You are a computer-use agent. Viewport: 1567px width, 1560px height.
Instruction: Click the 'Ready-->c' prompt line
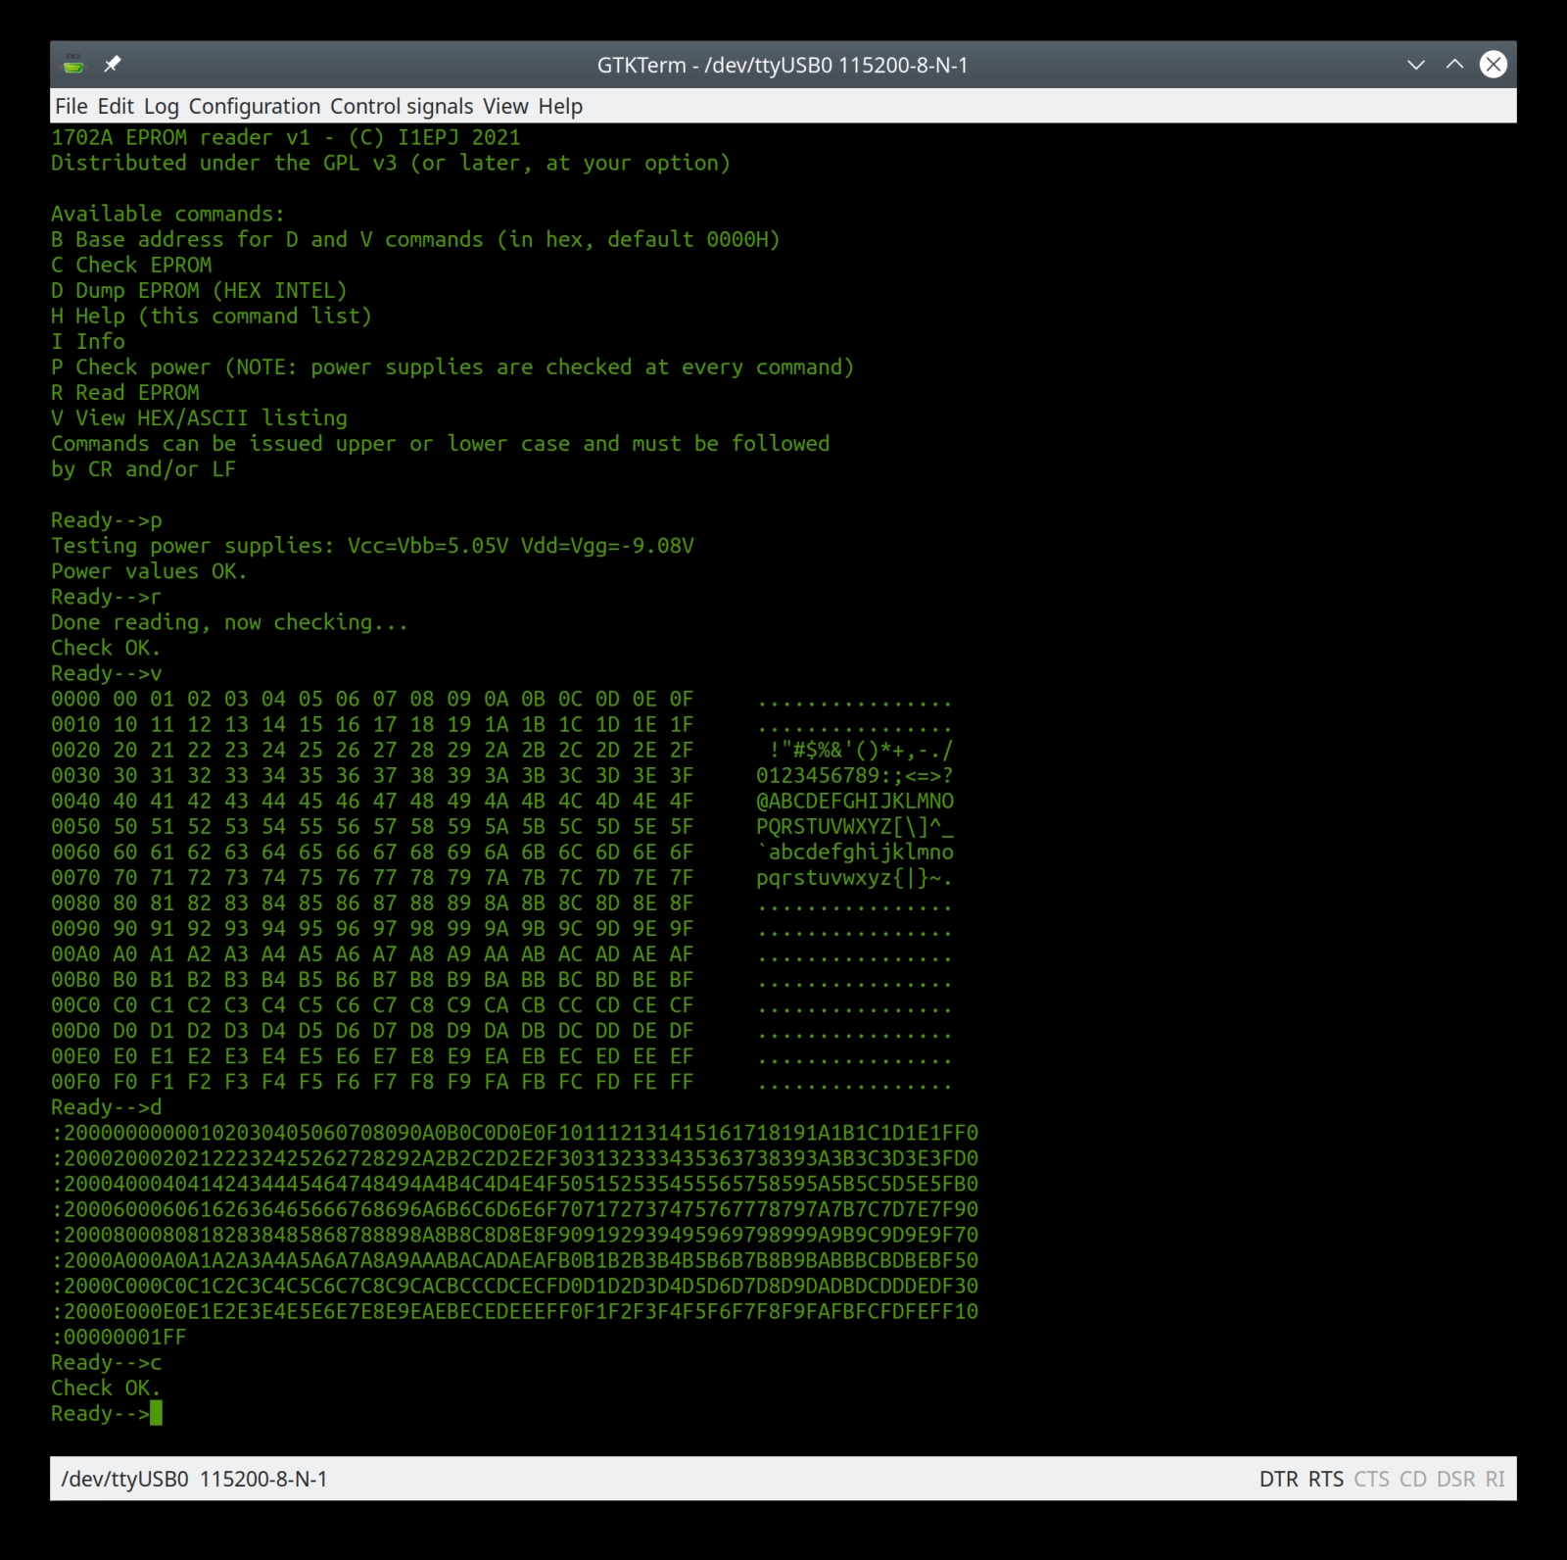[x=107, y=1362]
